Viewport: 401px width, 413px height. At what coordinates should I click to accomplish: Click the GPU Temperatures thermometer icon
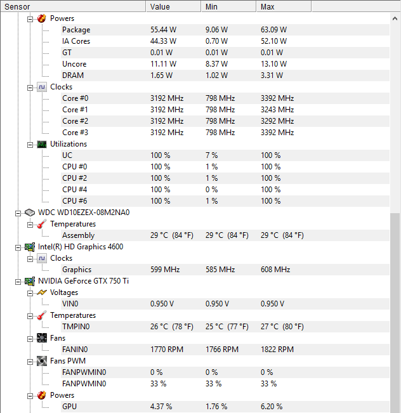coord(42,315)
